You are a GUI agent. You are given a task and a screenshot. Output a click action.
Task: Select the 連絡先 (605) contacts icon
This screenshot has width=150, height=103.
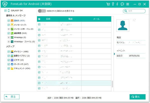coord(12,21)
